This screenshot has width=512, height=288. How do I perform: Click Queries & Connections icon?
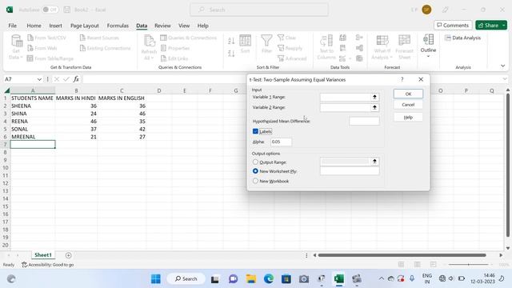163,38
